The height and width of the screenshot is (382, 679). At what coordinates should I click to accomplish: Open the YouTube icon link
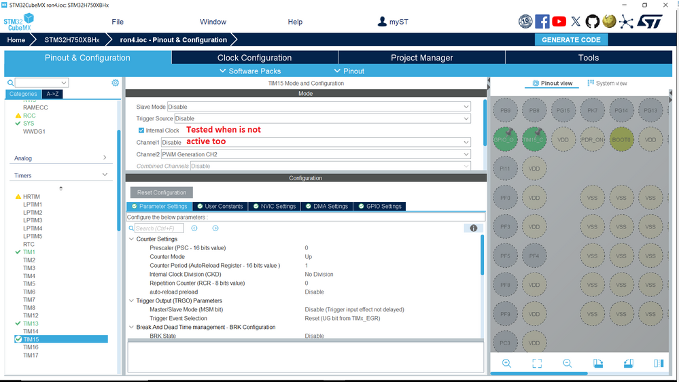click(559, 22)
